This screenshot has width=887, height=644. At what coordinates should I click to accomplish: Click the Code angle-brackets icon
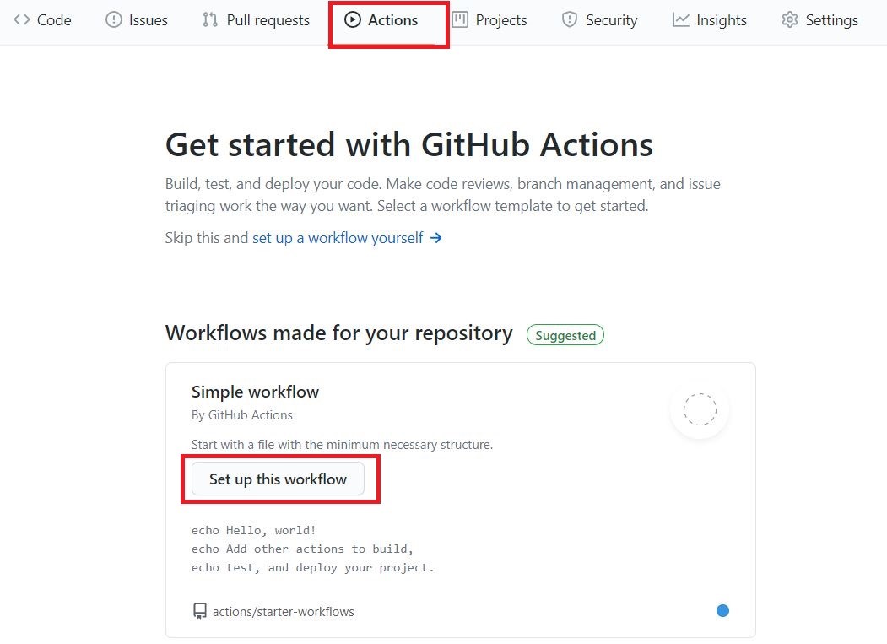tap(22, 20)
